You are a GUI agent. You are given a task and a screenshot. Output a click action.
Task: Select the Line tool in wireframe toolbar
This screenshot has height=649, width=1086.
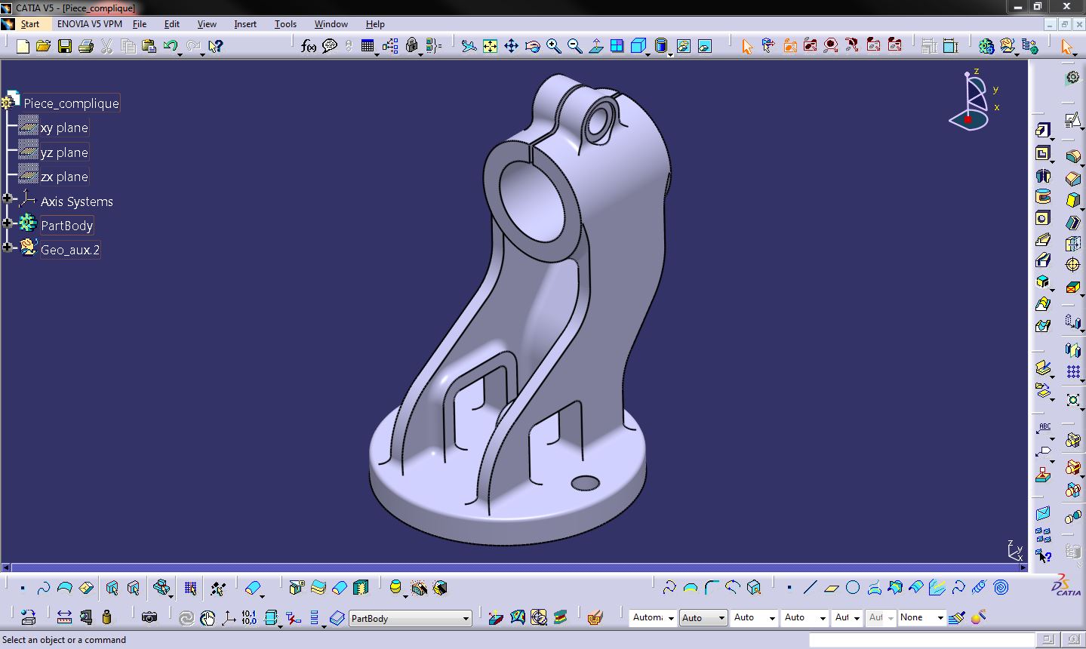coord(811,587)
